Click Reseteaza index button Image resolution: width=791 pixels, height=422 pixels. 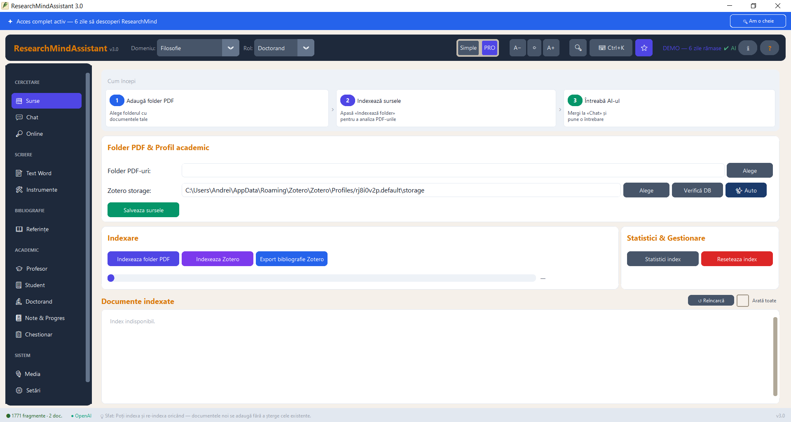point(737,259)
